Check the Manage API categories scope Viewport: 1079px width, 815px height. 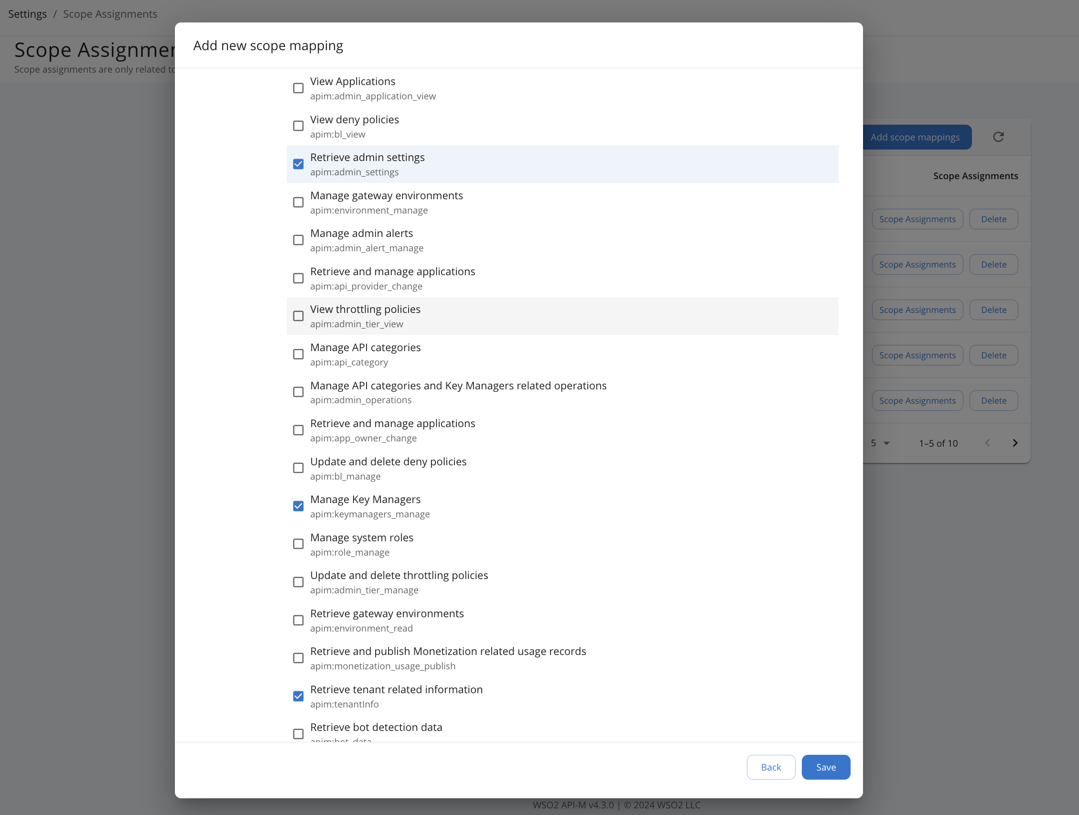coord(298,354)
